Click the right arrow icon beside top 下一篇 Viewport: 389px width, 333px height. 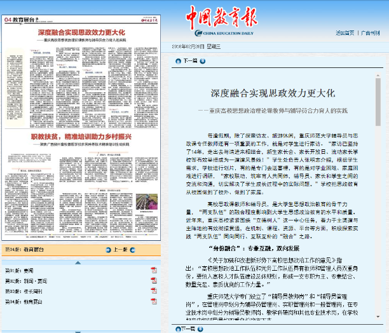(x=202, y=61)
